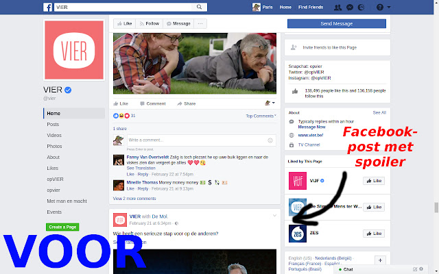Image resolution: width=439 pixels, height=274 pixels.
Task: Click Invite friends to like this Page
Action: click(x=329, y=47)
